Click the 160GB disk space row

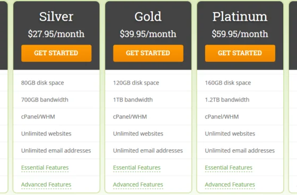pyautogui.click(x=240, y=83)
